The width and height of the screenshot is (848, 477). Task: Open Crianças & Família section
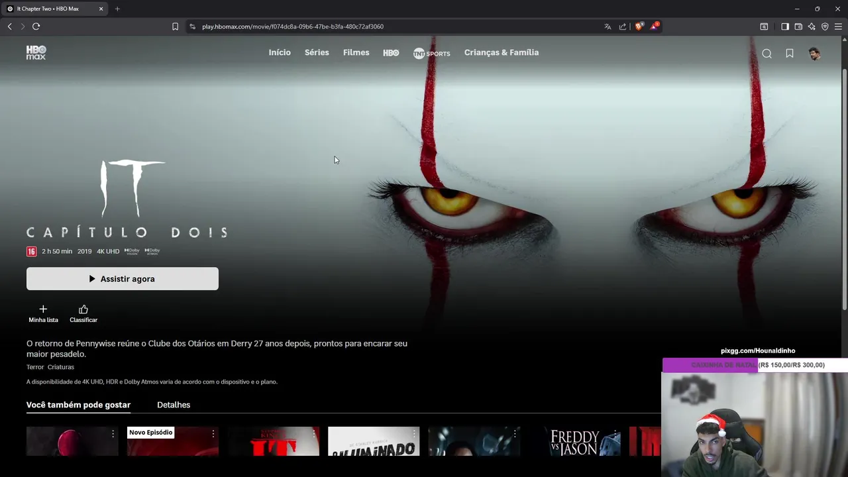point(502,52)
